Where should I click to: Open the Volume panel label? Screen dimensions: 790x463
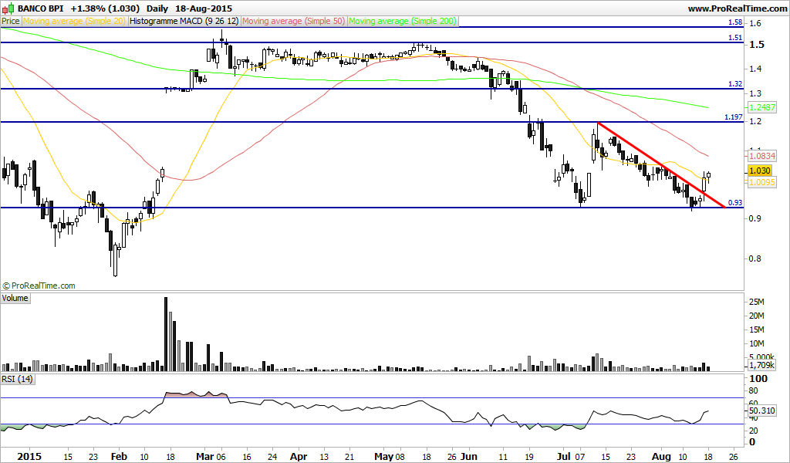click(x=15, y=298)
